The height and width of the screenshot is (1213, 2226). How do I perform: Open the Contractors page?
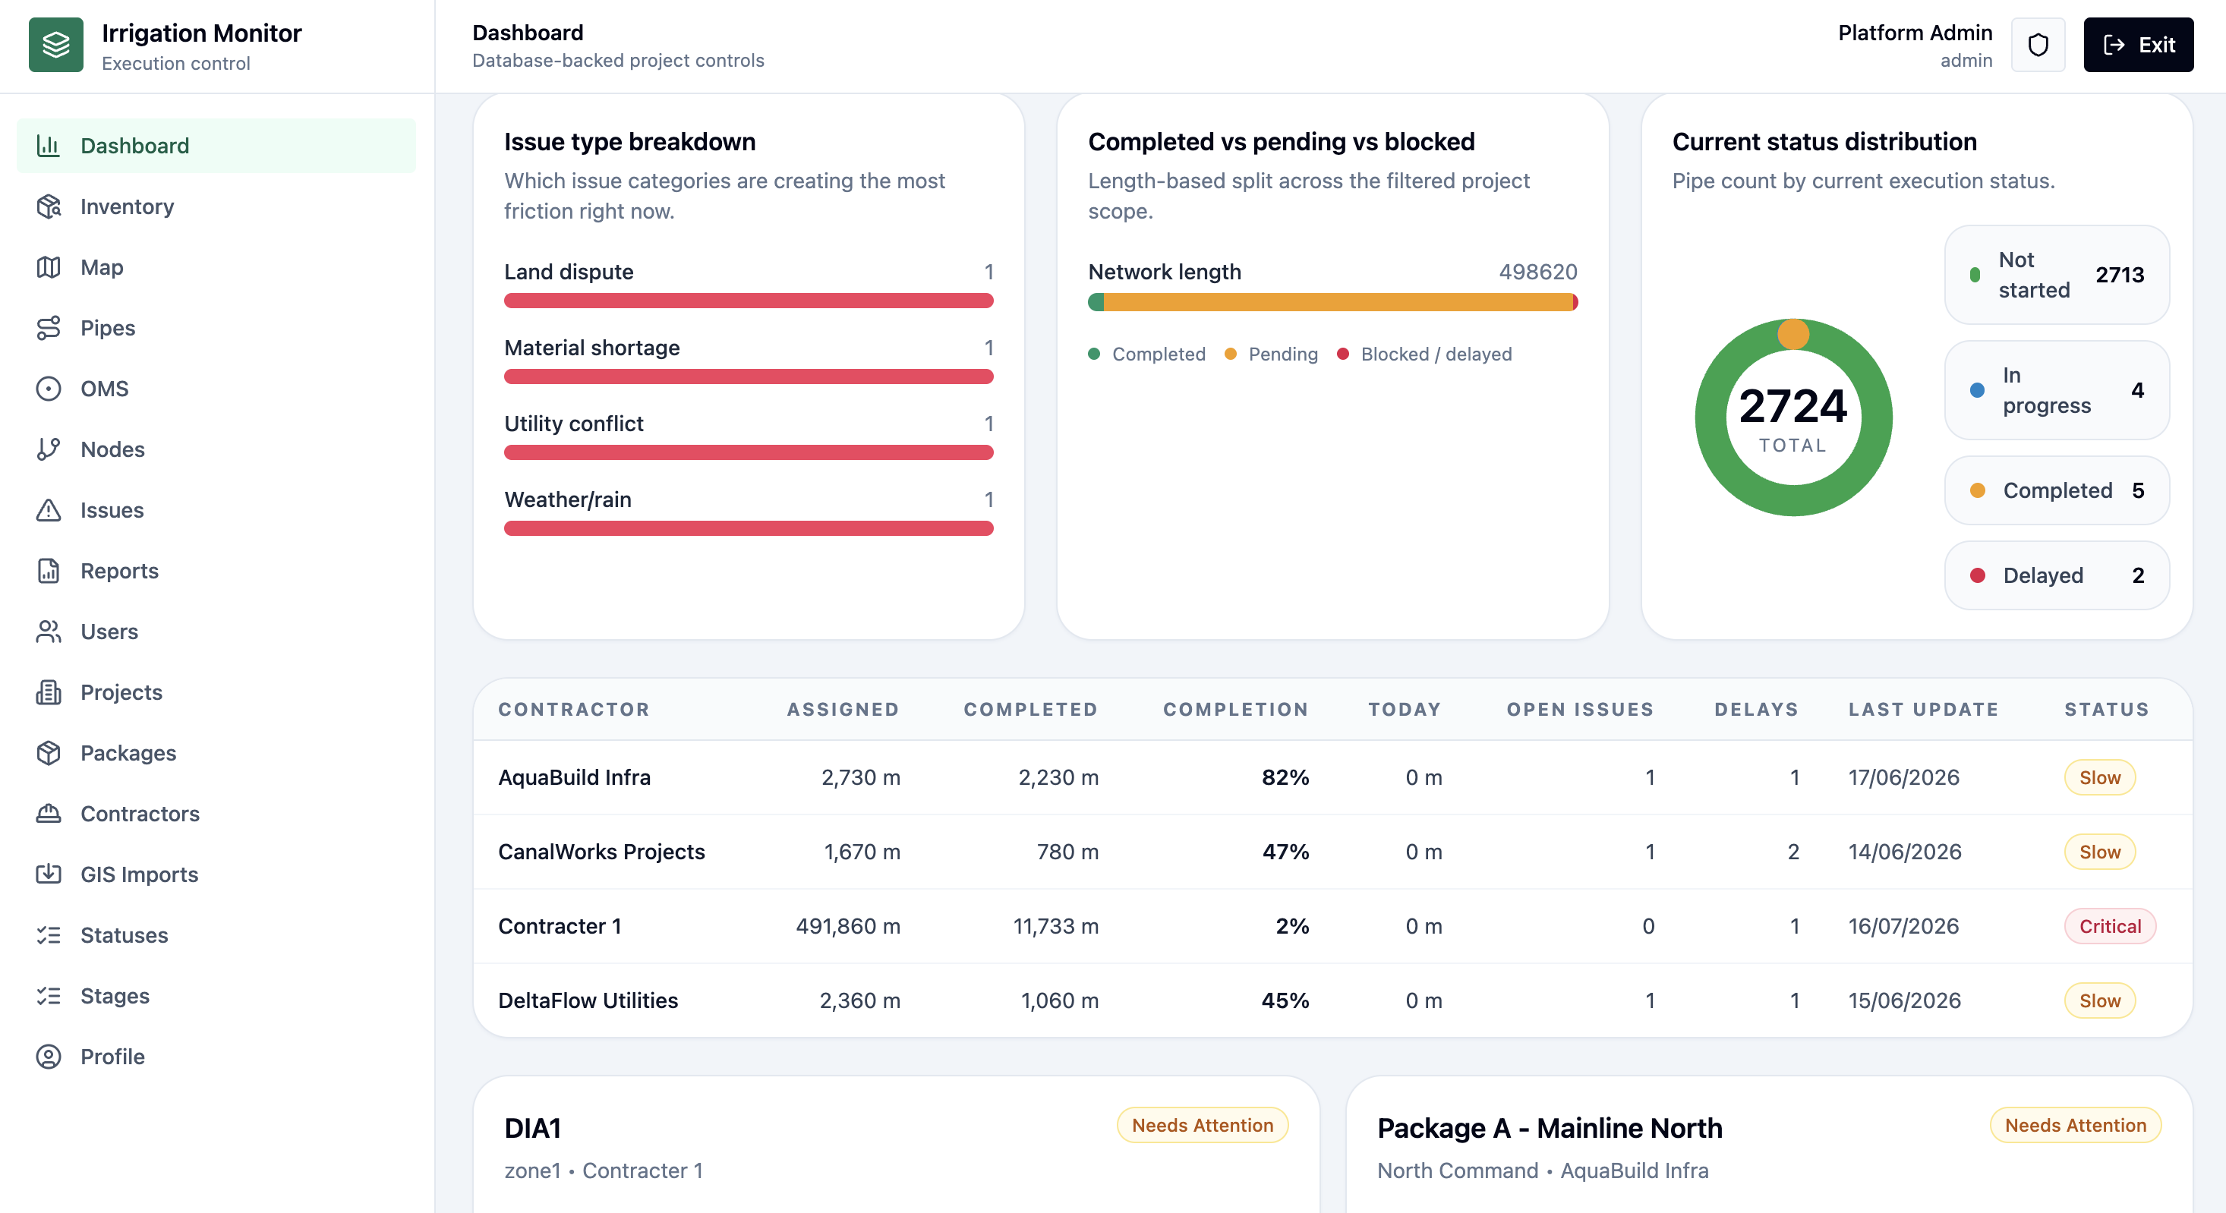(216, 813)
